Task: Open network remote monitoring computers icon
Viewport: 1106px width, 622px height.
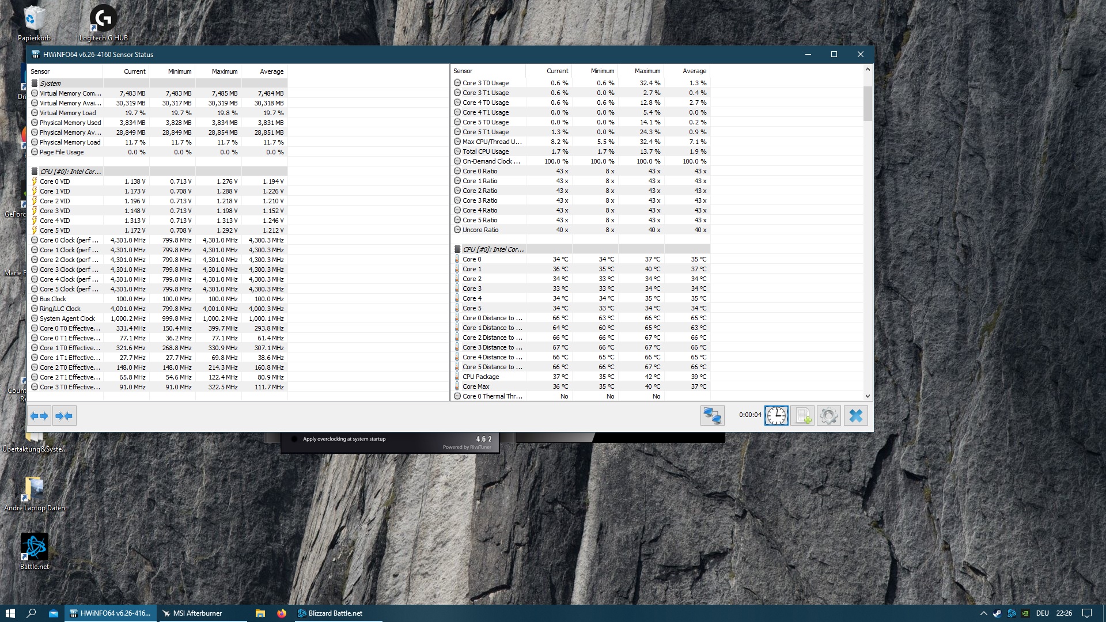Action: tap(712, 416)
